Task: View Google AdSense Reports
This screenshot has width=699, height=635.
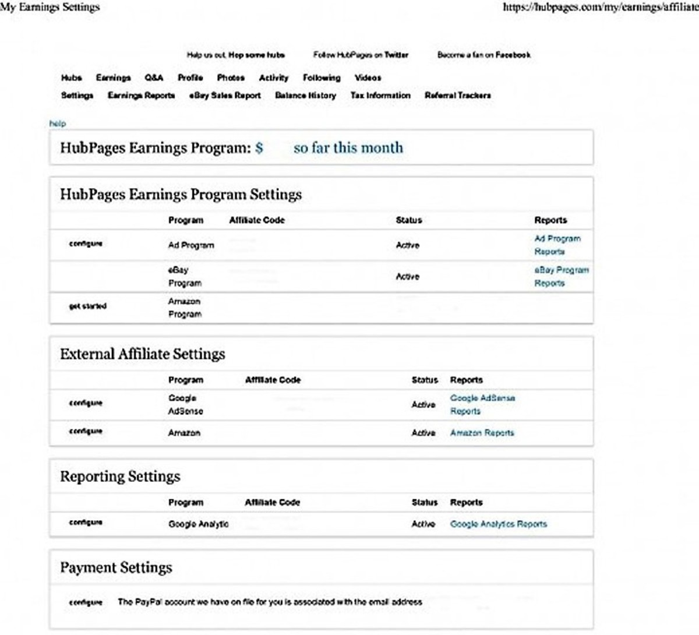Action: click(482, 404)
